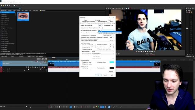Click Play in the video preview window
195x110 pixels.
142,52
